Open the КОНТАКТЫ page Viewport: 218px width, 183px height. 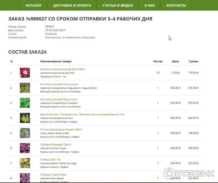point(176,5)
